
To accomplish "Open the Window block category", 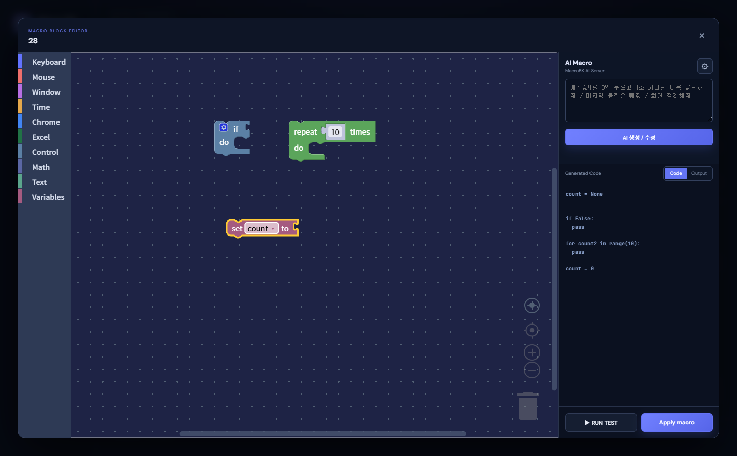I will point(45,92).
